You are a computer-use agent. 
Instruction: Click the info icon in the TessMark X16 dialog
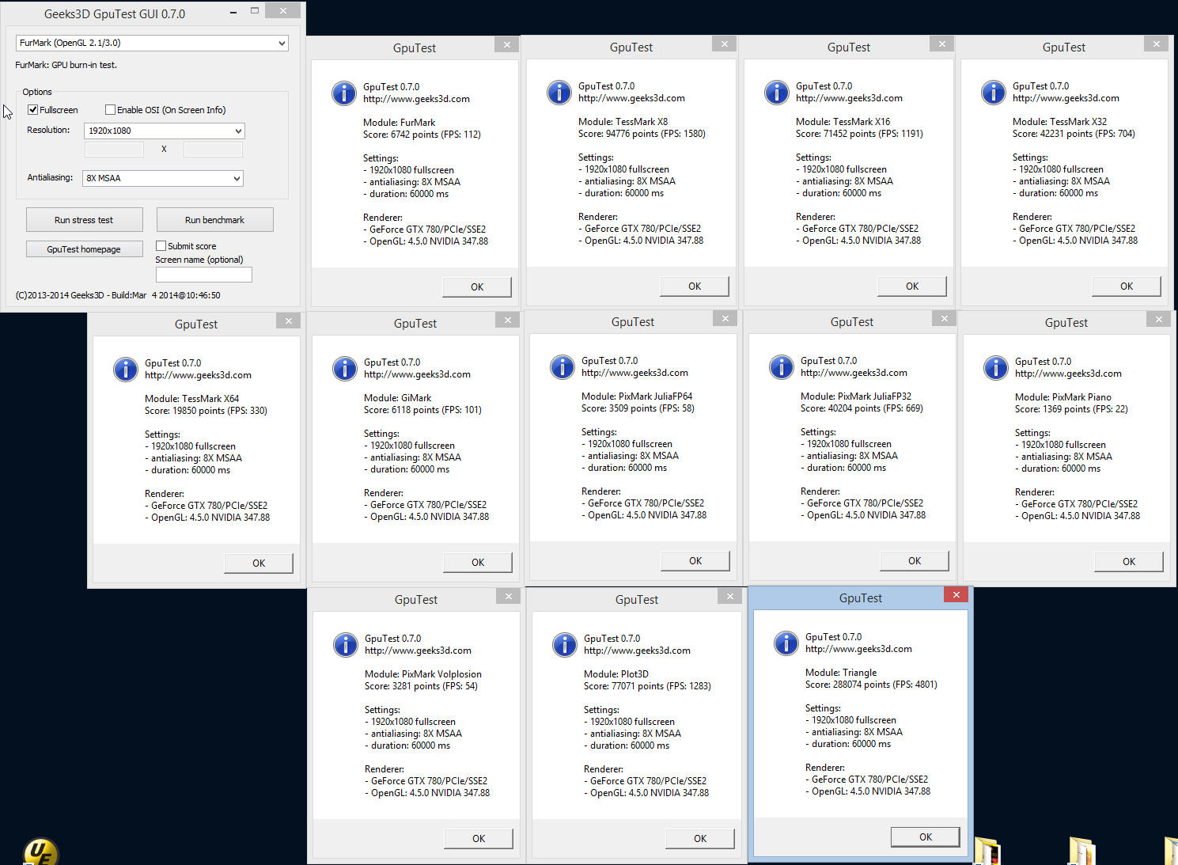pyautogui.click(x=777, y=93)
